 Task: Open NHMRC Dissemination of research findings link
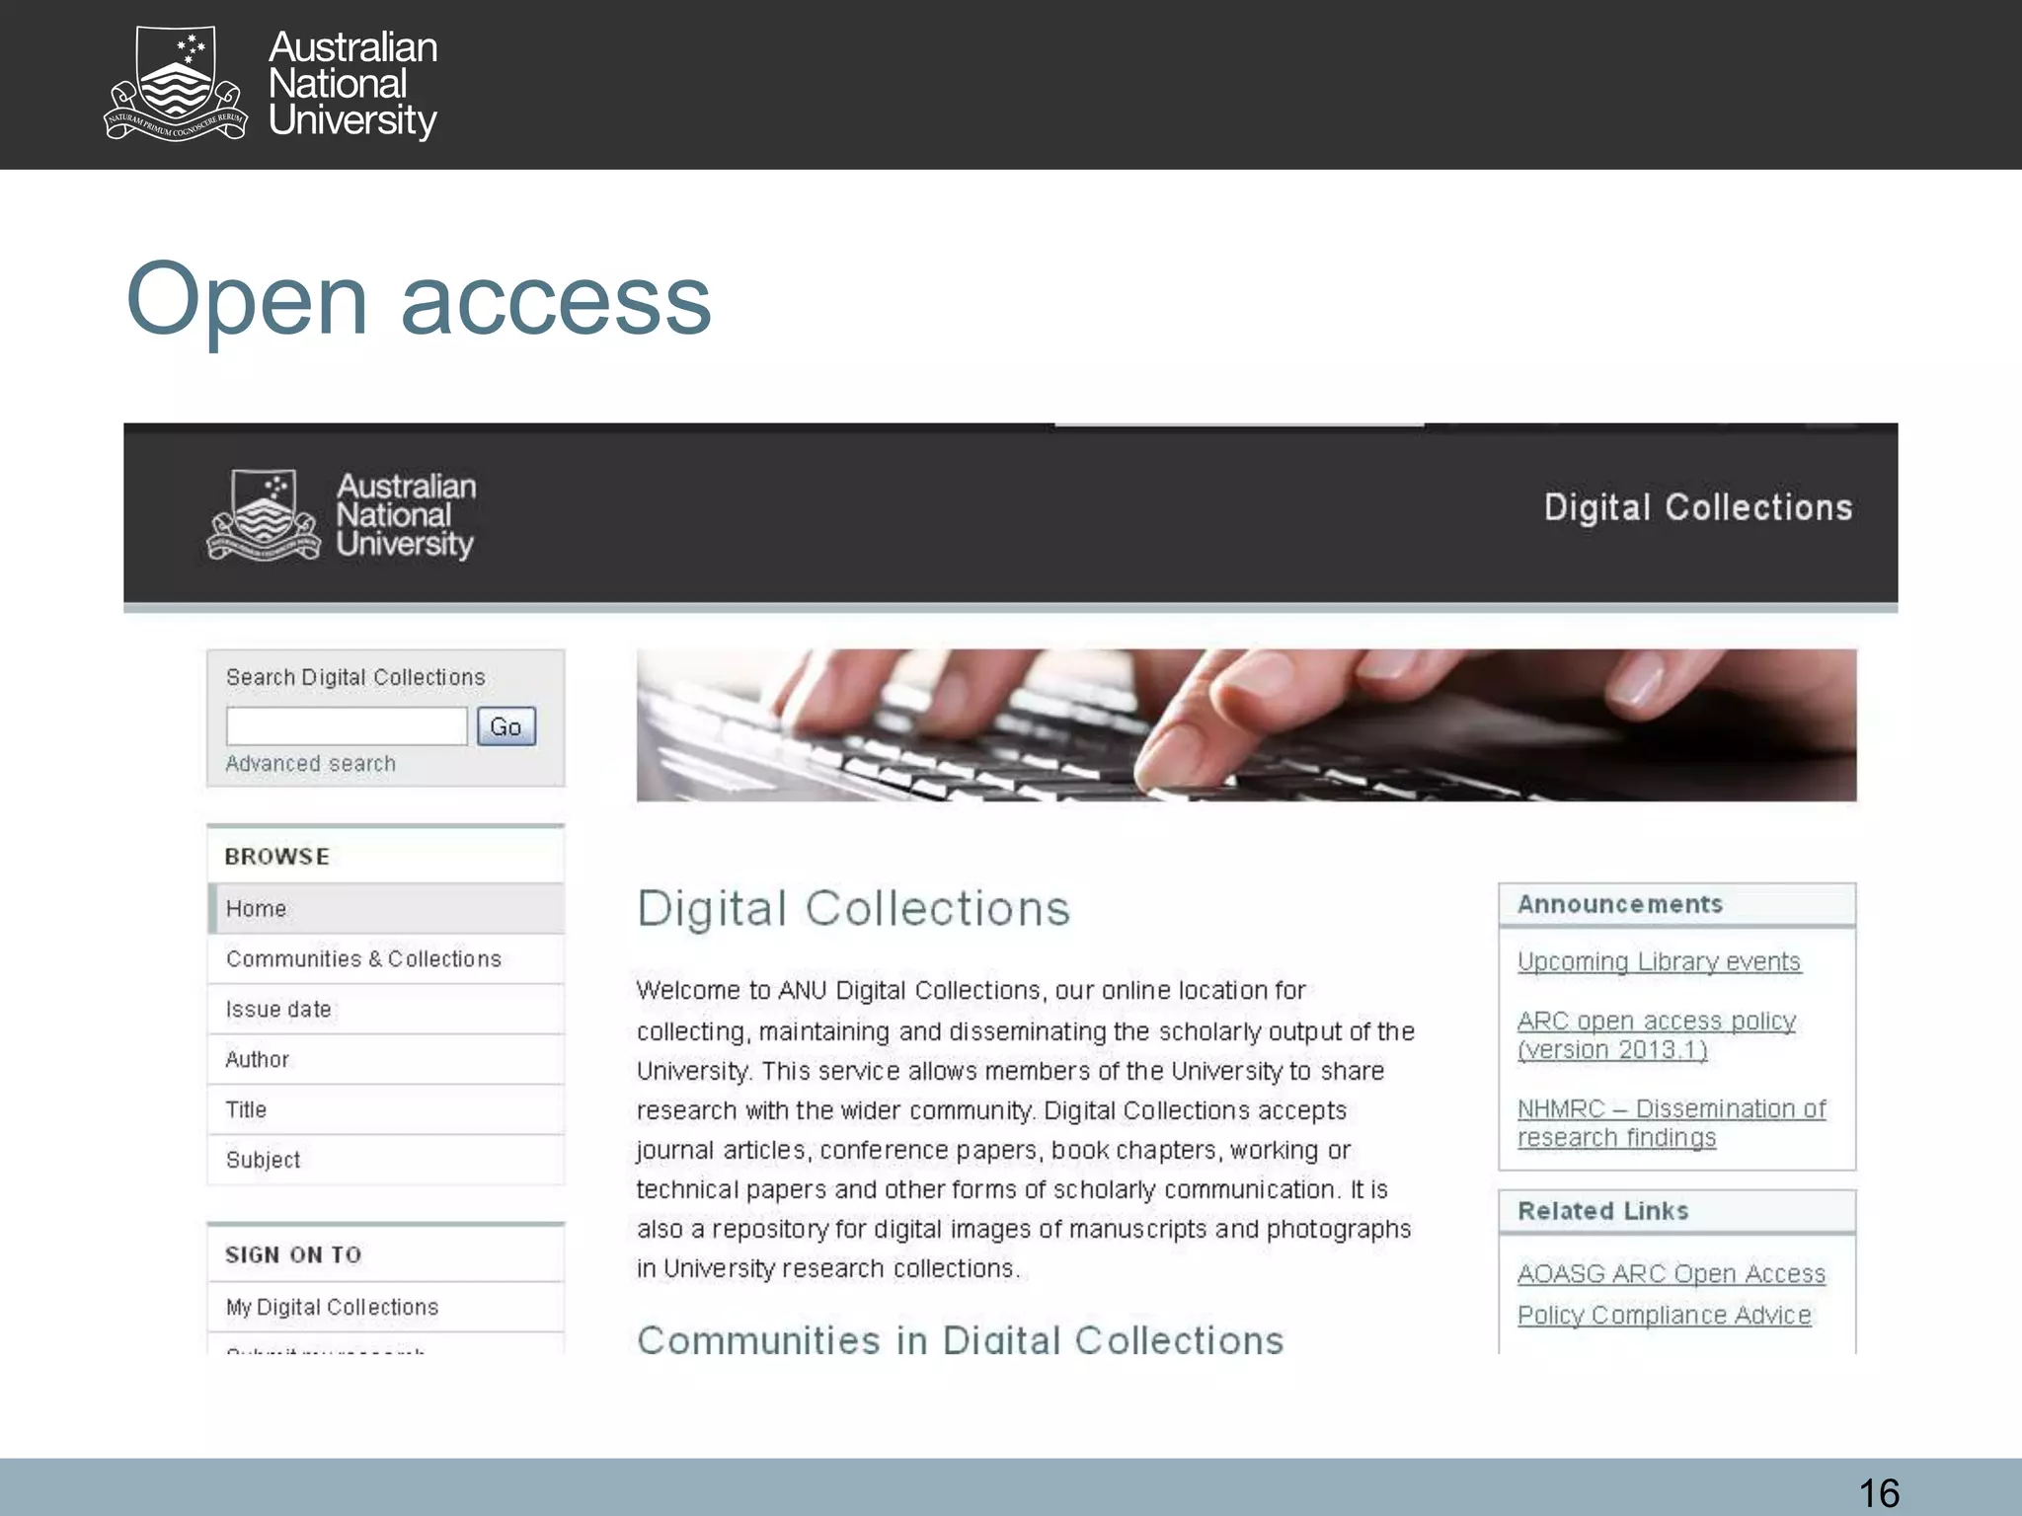point(1672,1123)
